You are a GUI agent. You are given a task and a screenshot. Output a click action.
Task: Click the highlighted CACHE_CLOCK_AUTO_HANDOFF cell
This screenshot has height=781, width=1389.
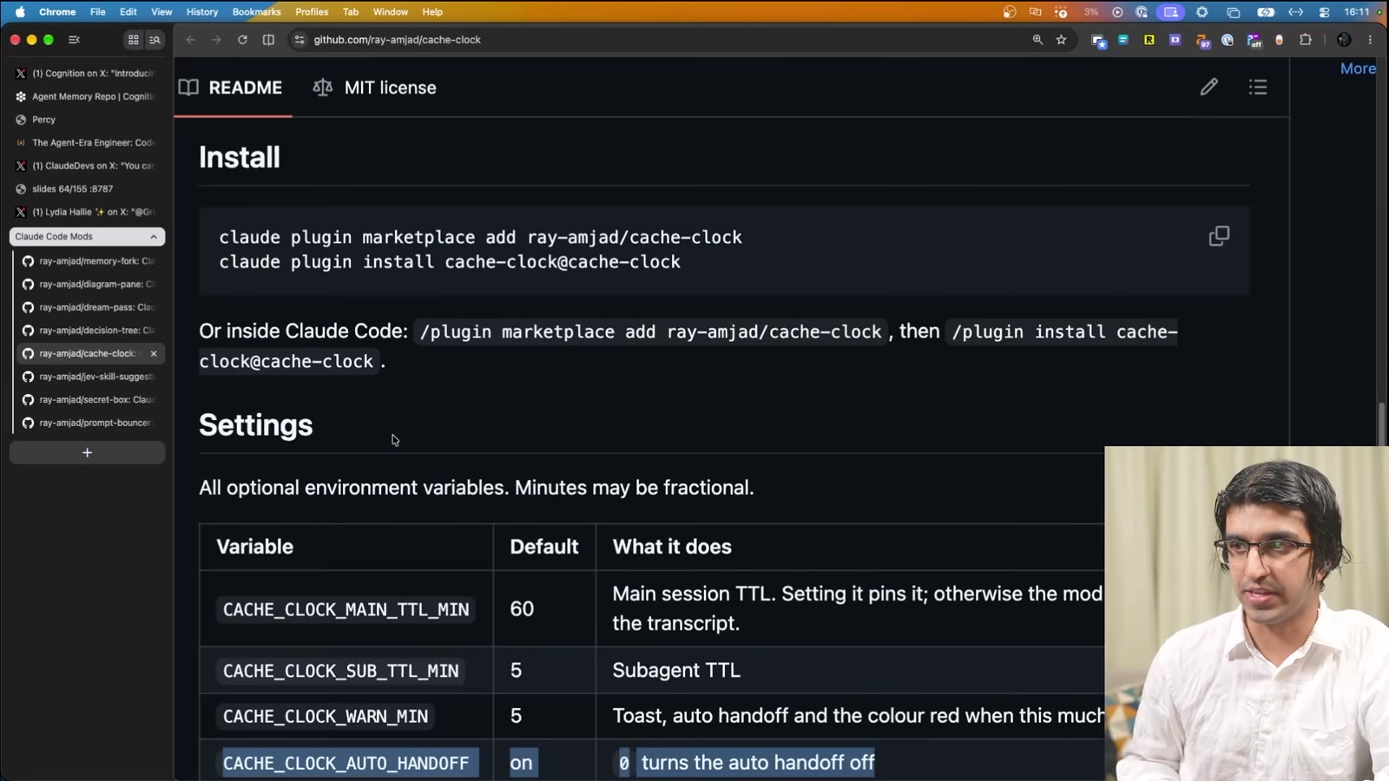click(x=346, y=763)
